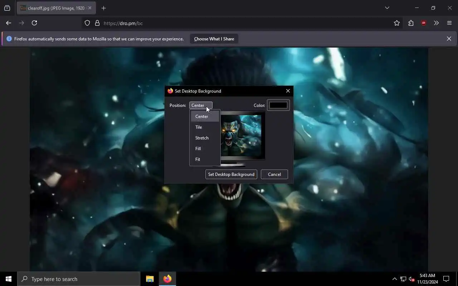Click the Type here to search box
This screenshot has height=286, width=458.
coord(79,279)
